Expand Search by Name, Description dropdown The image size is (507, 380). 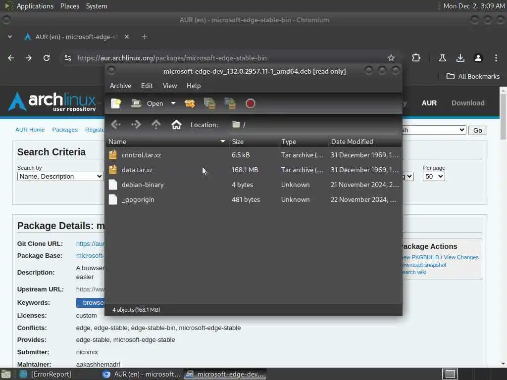(60, 177)
